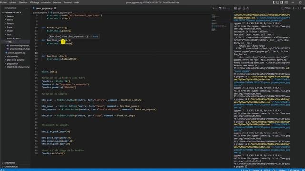This screenshot has width=305, height=171.
Task: Collapse the mp3 subfolder
Action: point(10,42)
